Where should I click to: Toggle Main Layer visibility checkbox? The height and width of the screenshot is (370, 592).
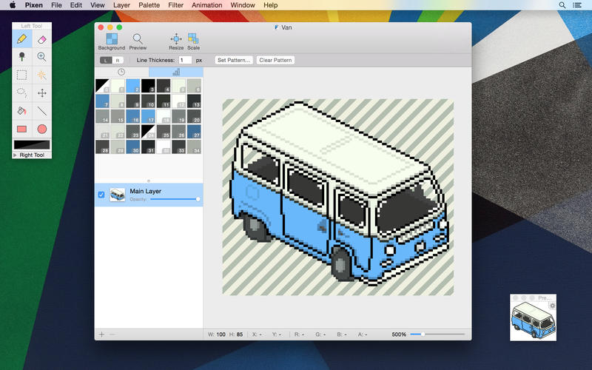(x=101, y=195)
